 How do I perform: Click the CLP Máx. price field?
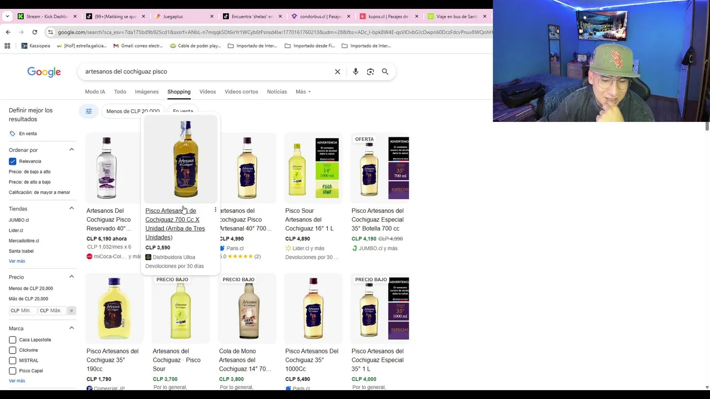pos(52,310)
